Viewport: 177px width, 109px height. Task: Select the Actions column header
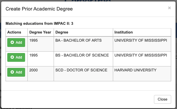[x=14, y=32]
